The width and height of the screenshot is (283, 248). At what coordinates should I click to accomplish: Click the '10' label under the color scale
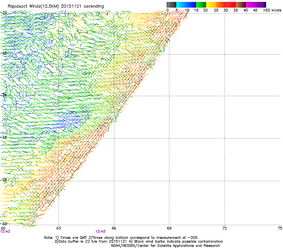point(187,10)
